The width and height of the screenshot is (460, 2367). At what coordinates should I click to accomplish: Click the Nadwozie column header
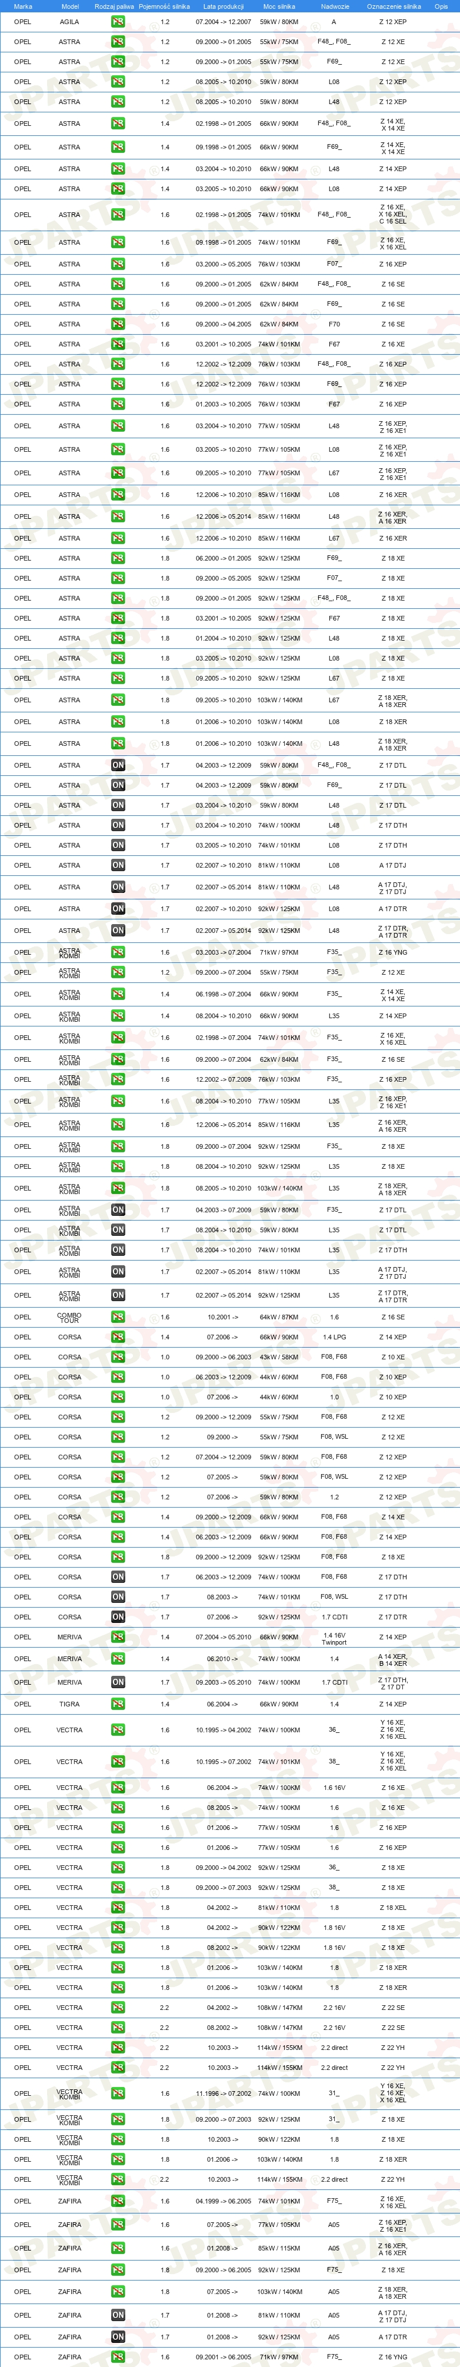point(335,6)
